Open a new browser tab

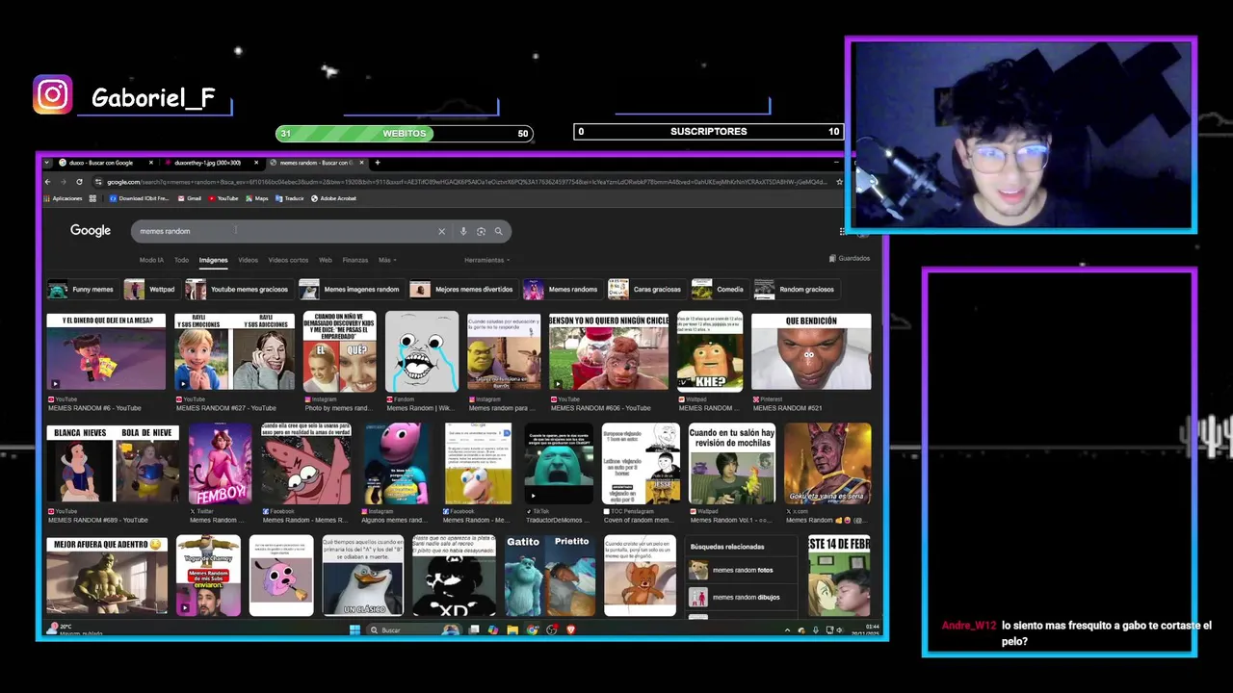pyautogui.click(x=377, y=163)
